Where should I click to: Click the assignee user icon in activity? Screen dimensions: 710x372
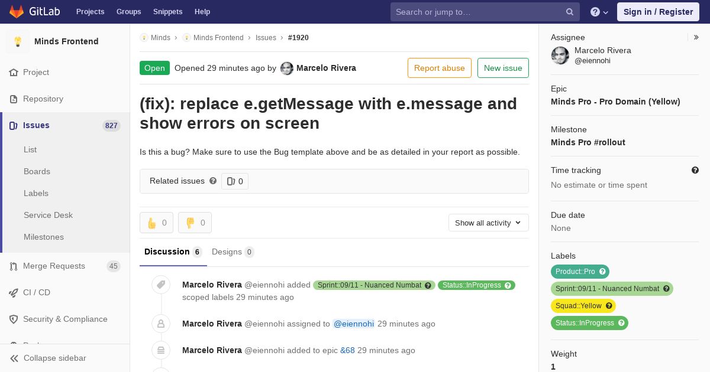coord(161,324)
